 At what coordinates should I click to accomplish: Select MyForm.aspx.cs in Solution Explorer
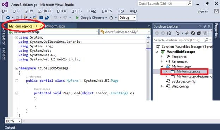188,71
